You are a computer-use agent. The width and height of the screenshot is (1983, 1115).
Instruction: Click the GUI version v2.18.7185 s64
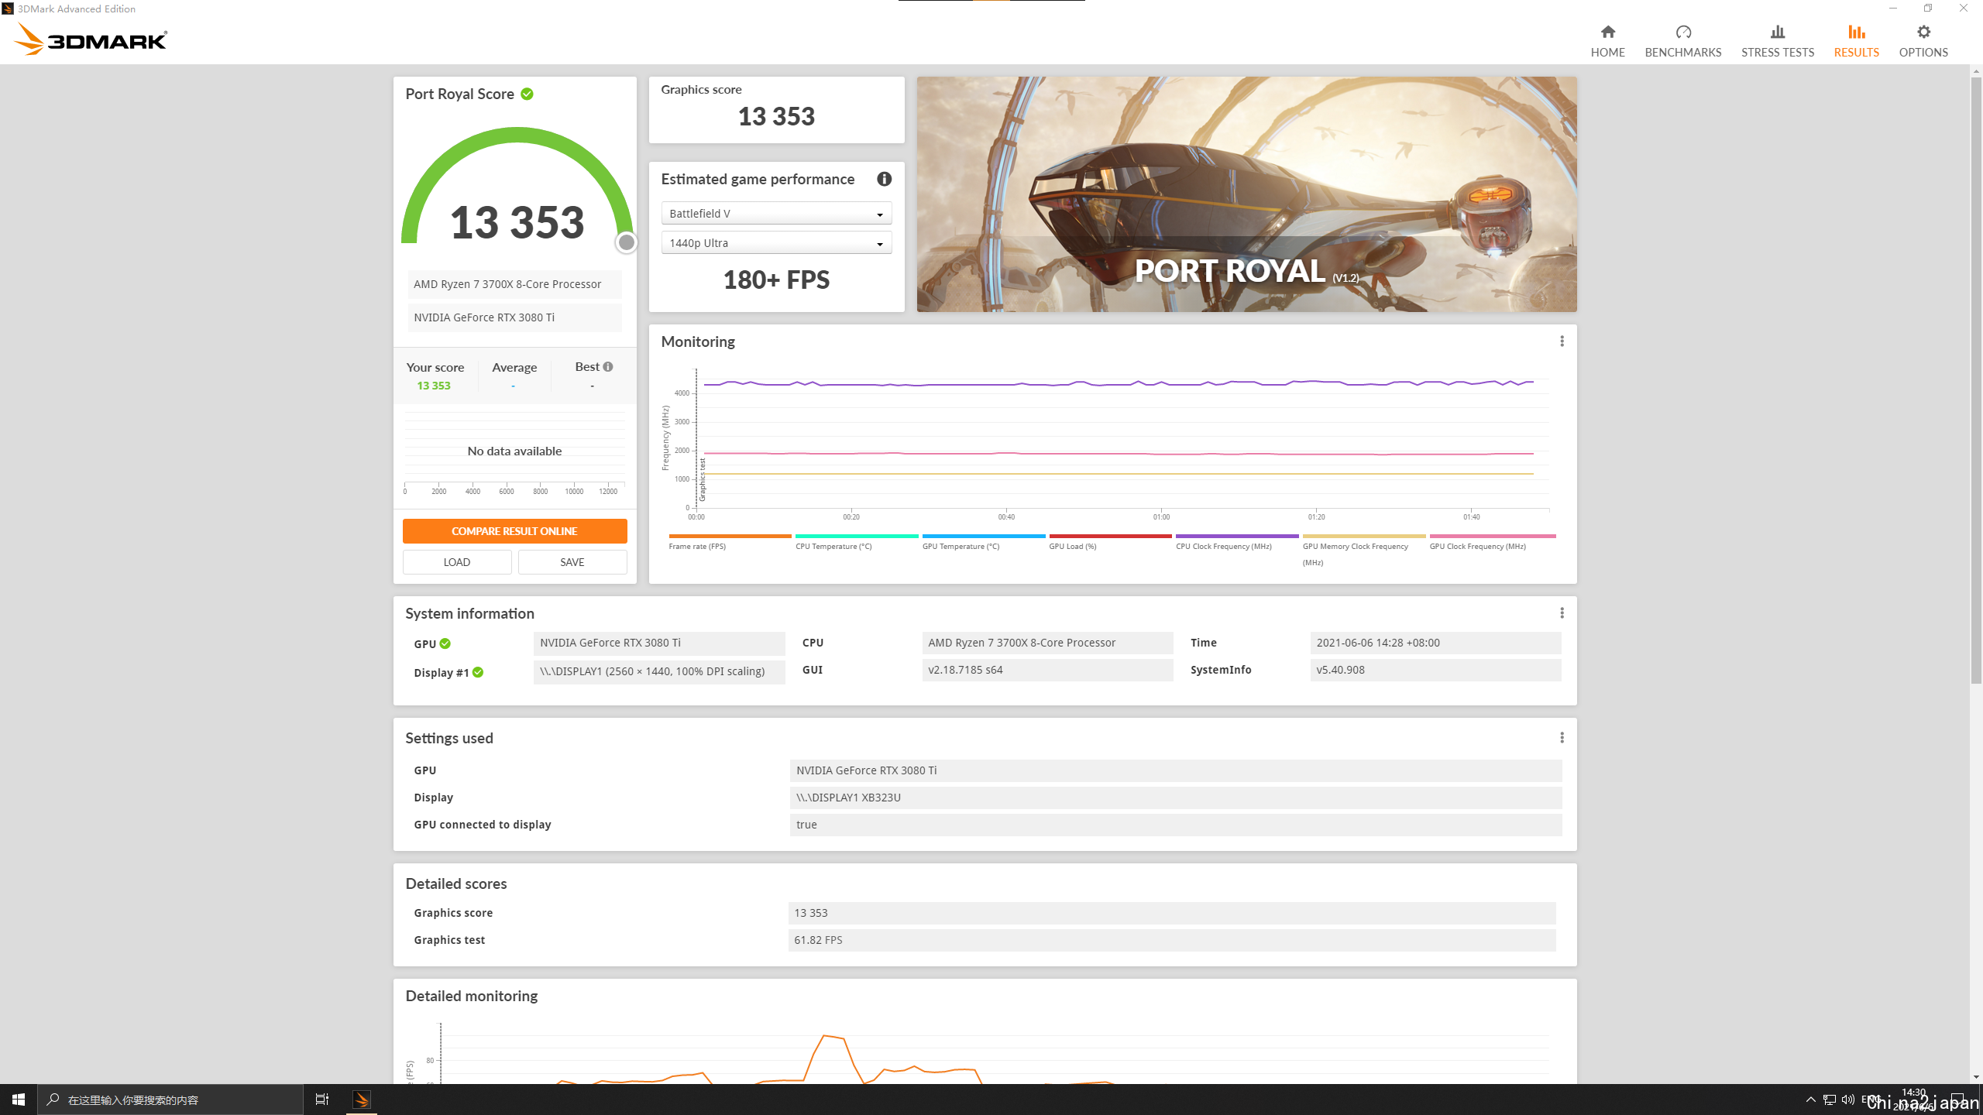(x=1046, y=670)
